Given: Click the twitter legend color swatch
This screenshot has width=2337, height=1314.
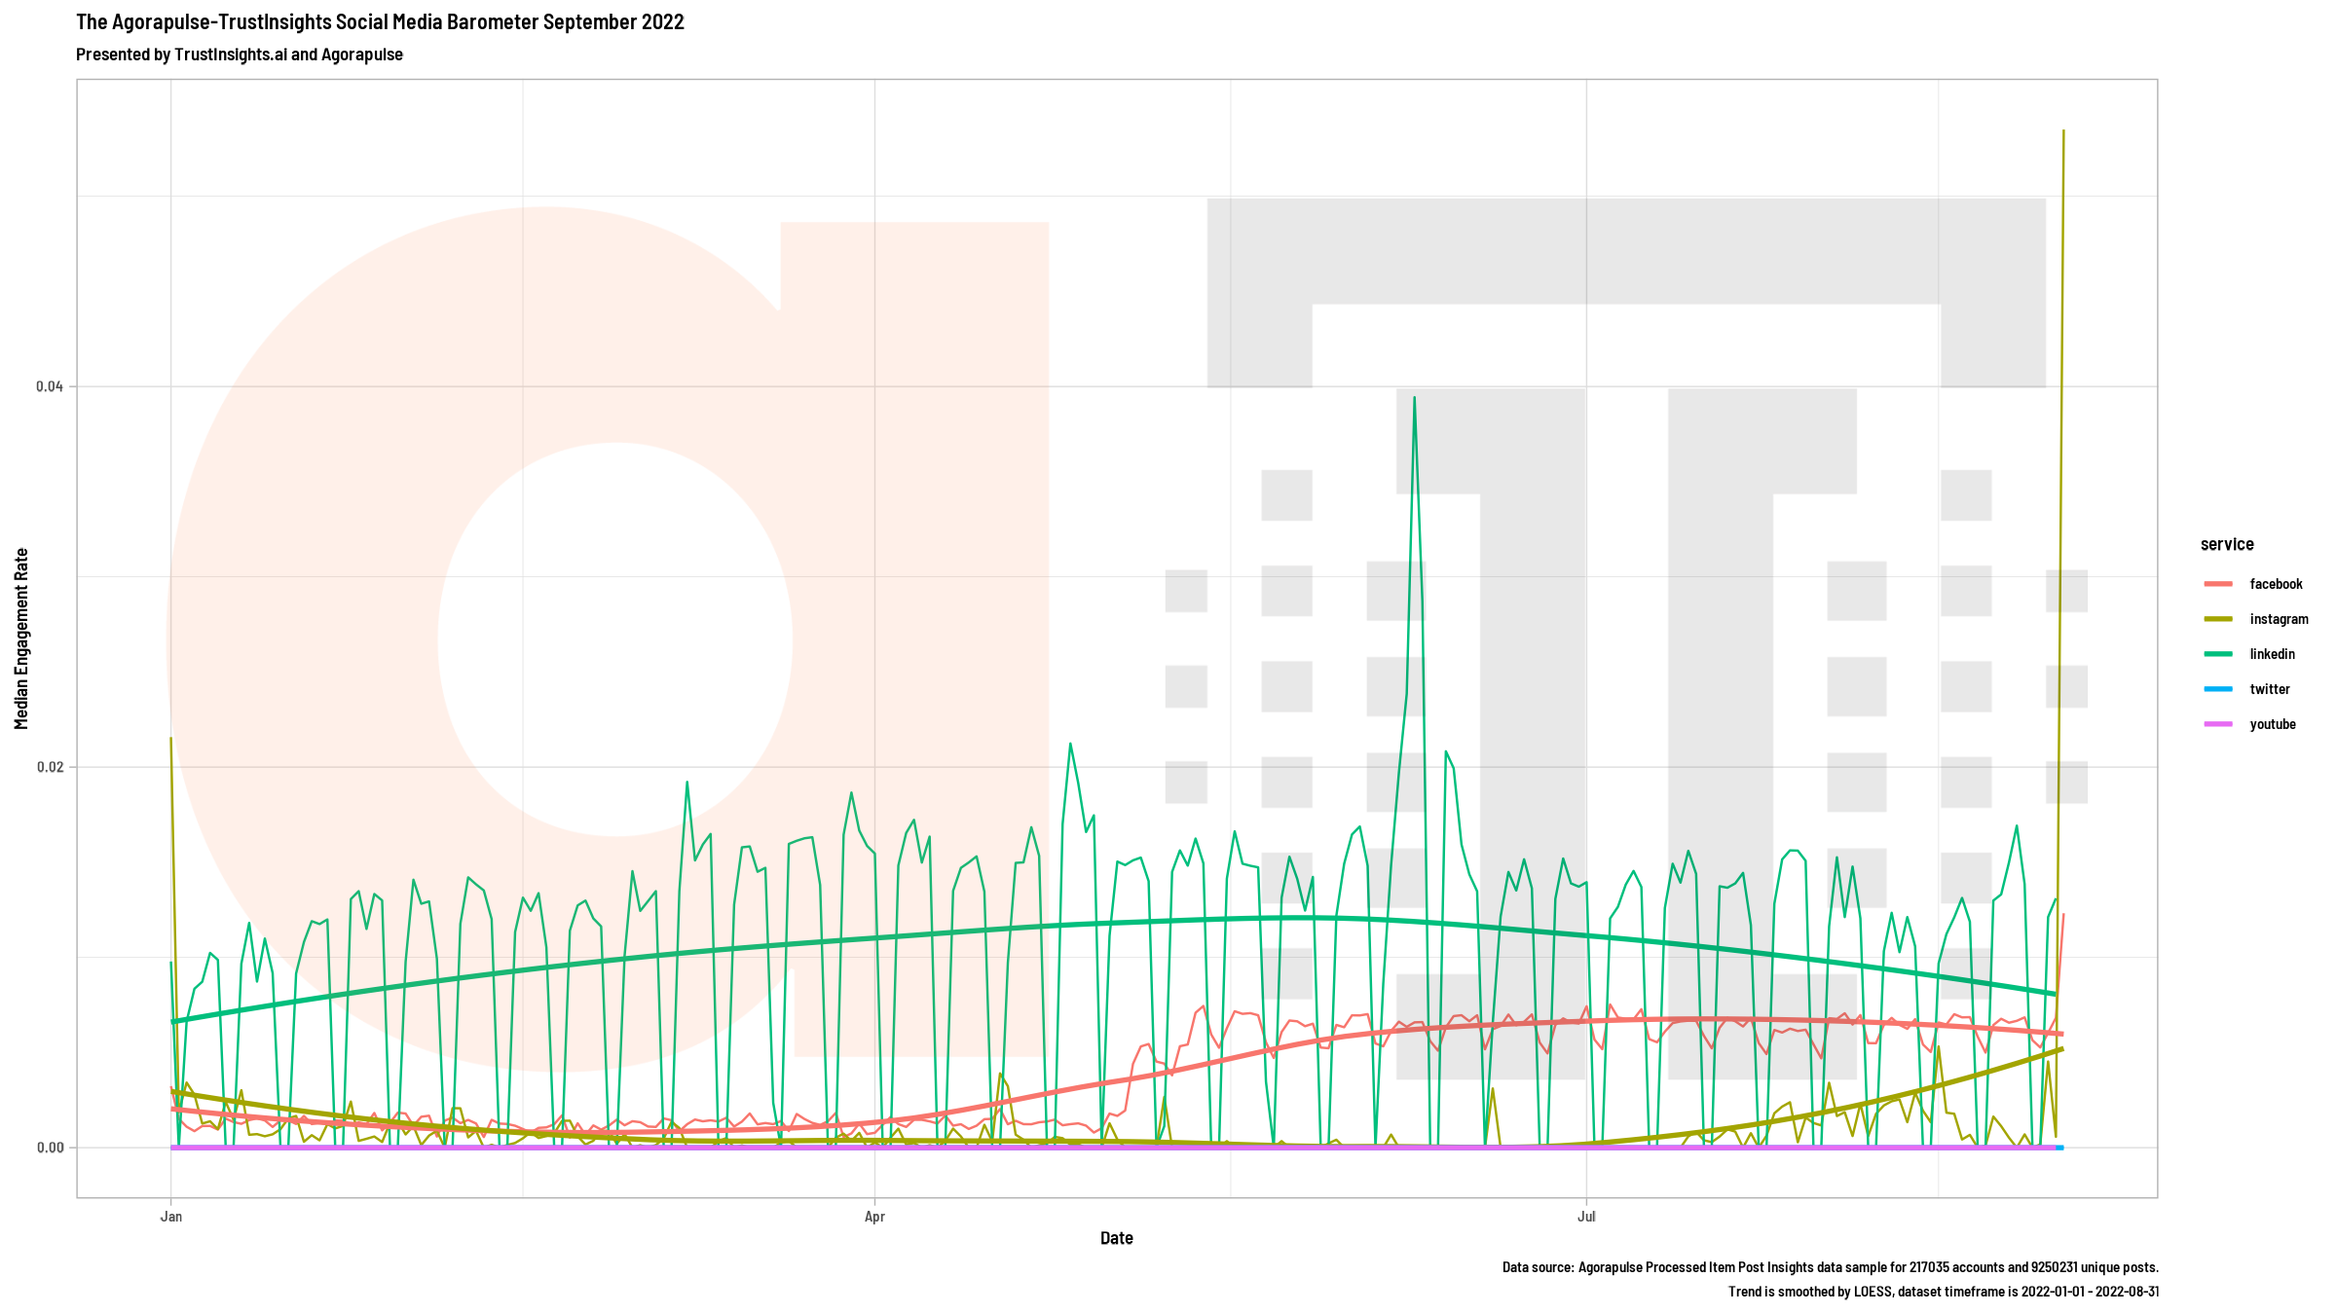Looking at the screenshot, I should [2218, 689].
